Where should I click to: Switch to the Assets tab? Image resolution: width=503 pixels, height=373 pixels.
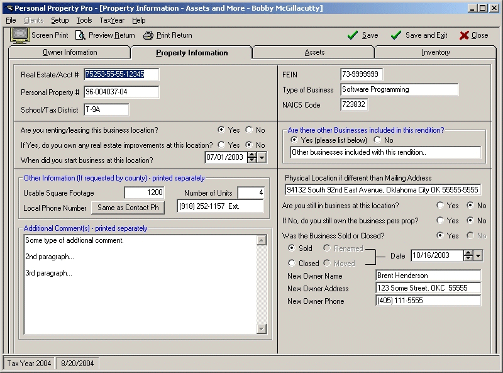point(314,52)
